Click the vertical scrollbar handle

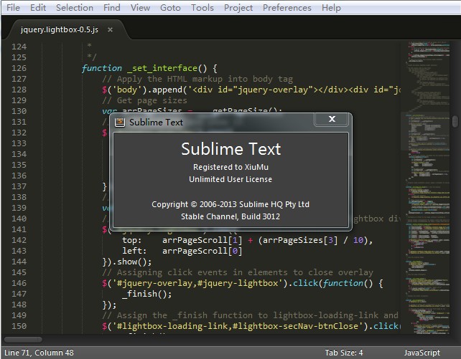[455, 121]
